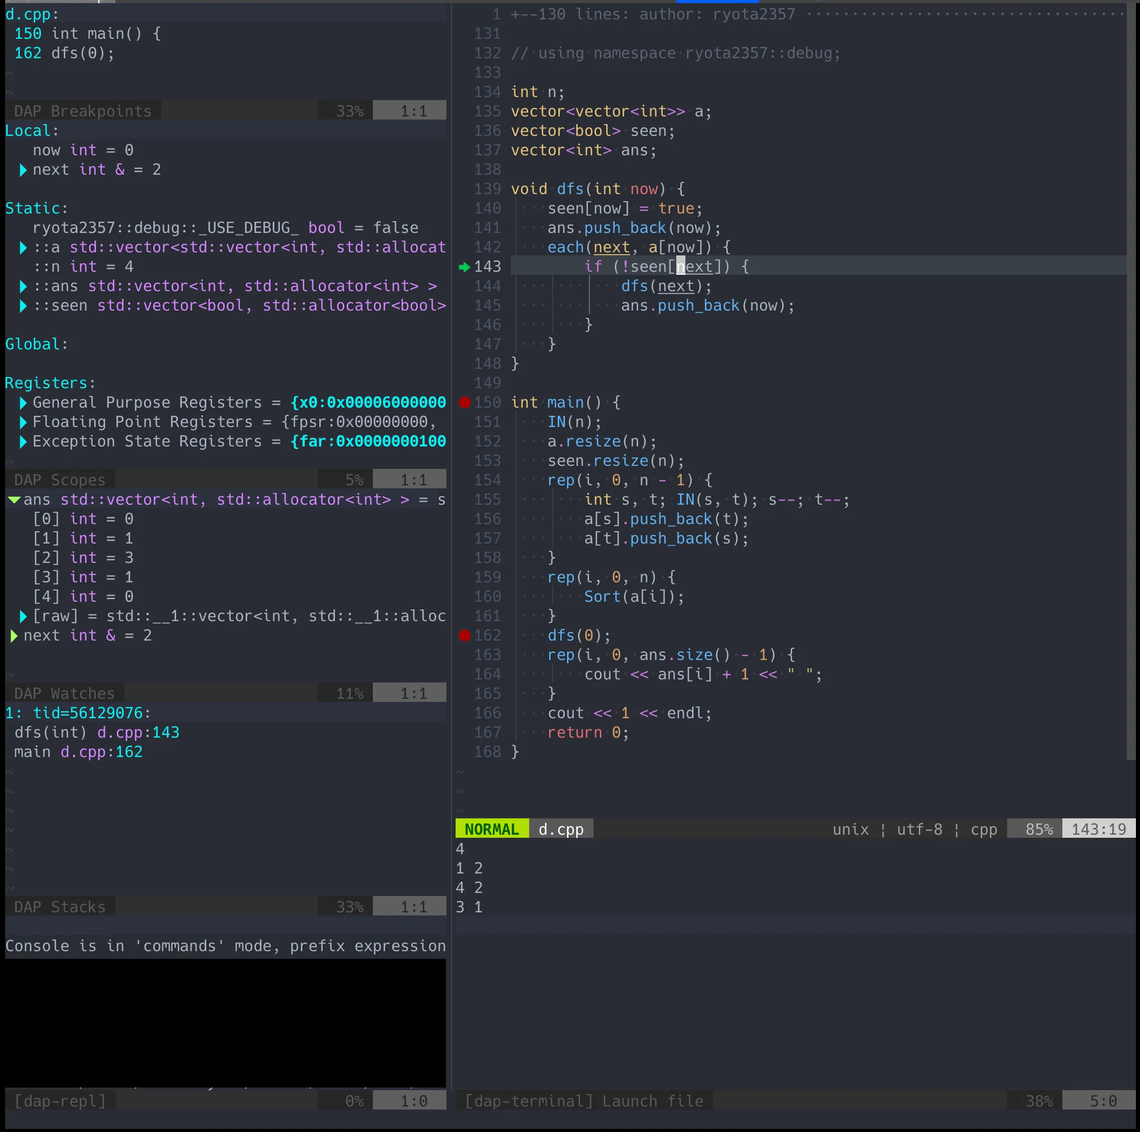Click the red breakpoint marker on line 162
Image resolution: width=1140 pixels, height=1132 pixels.
point(464,635)
